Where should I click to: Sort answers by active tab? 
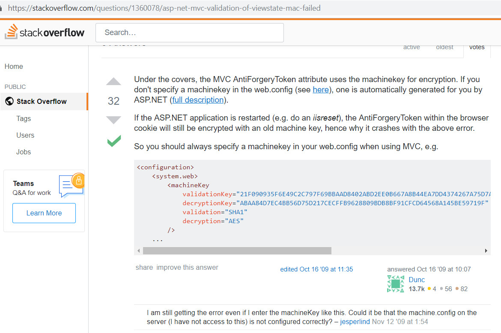(412, 47)
